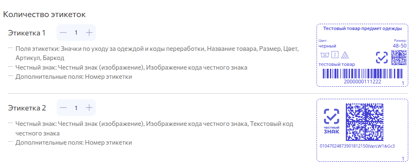Increase quantity for Этикетка 2

click(x=89, y=108)
